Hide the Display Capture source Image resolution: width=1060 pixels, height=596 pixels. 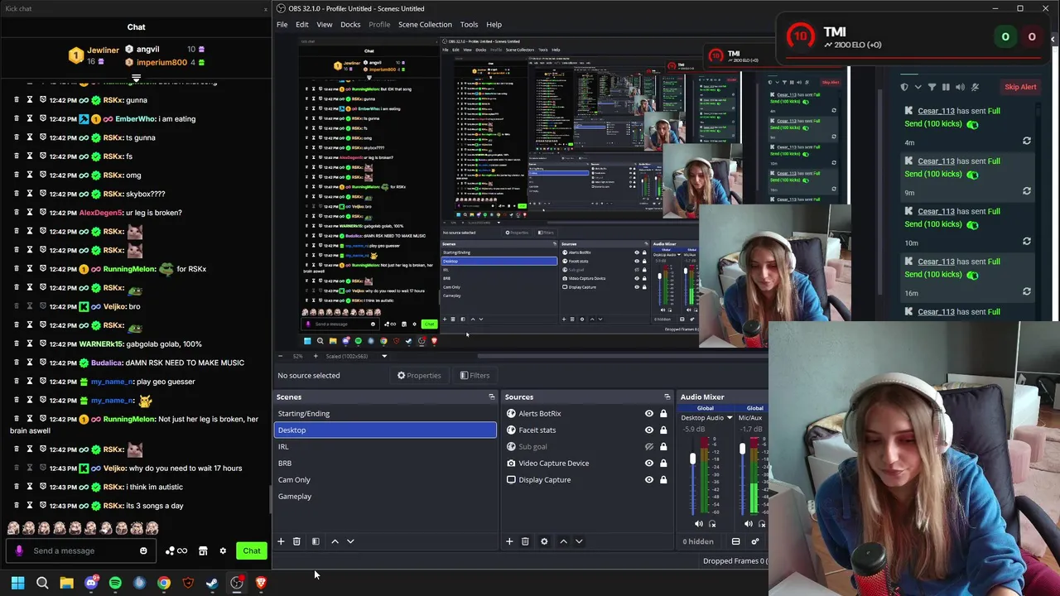[x=649, y=480]
